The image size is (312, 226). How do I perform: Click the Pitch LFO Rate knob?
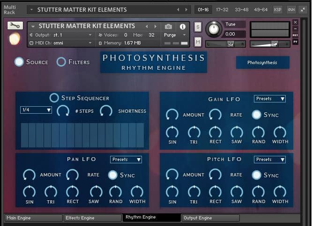coord(215,175)
